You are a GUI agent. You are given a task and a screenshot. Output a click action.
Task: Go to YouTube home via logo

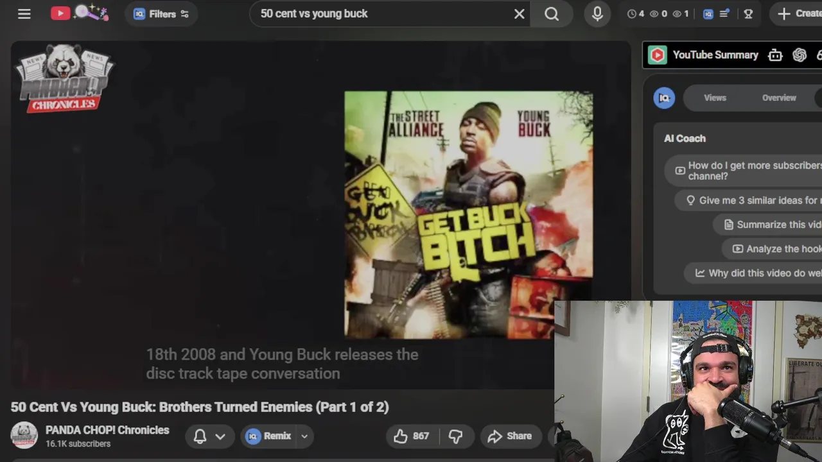coord(60,13)
